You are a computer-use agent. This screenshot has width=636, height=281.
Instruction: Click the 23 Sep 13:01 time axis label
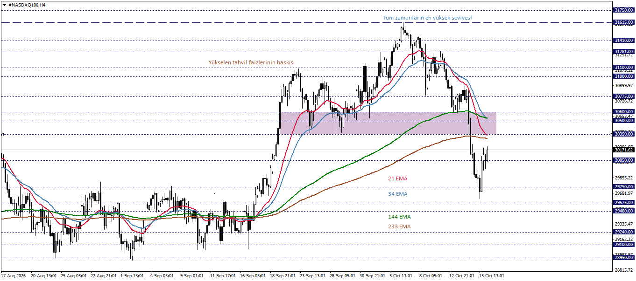click(312, 276)
